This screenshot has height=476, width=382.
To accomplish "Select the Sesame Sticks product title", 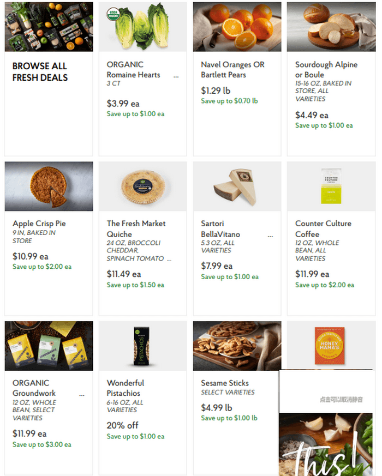I will [224, 383].
